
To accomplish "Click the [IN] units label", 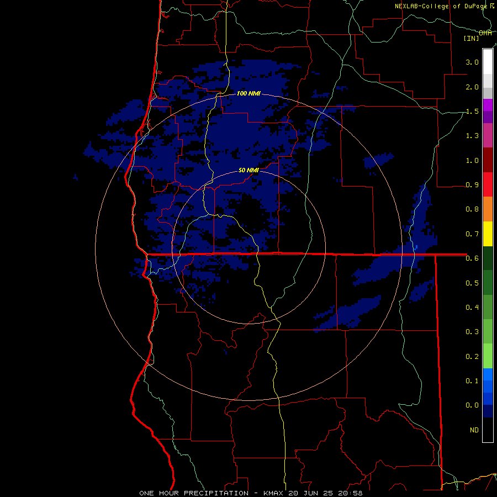I will [x=472, y=38].
